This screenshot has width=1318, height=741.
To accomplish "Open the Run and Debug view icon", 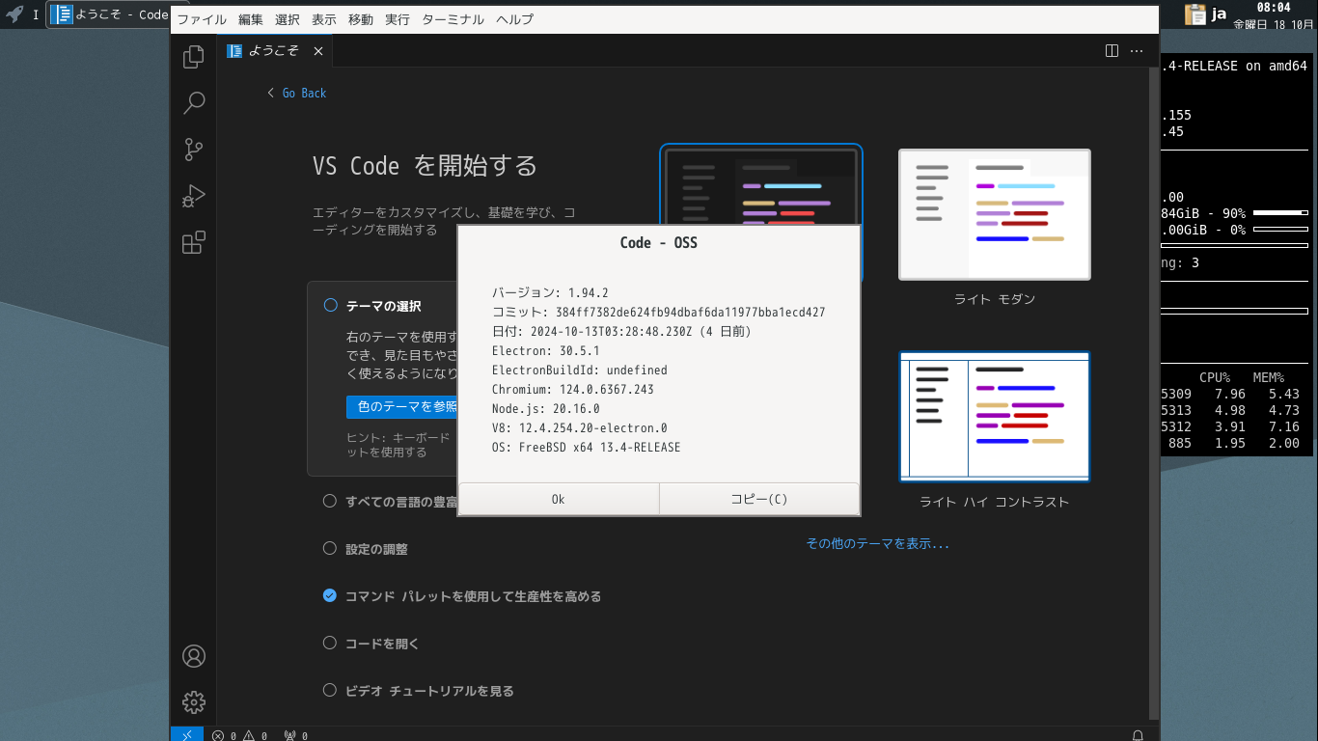I will pos(194,196).
